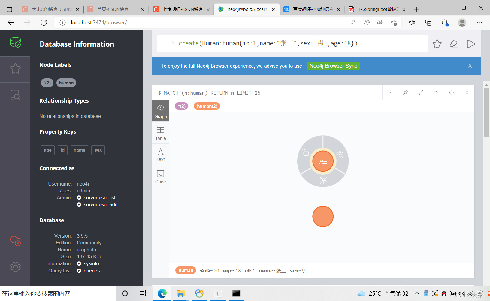Dismiss the node with the ring eye icon

point(340,155)
